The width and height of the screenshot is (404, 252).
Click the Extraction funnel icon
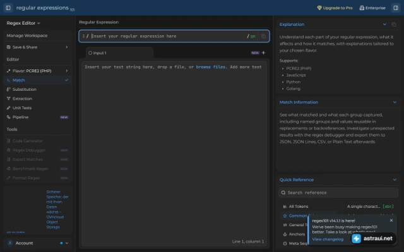8,98
